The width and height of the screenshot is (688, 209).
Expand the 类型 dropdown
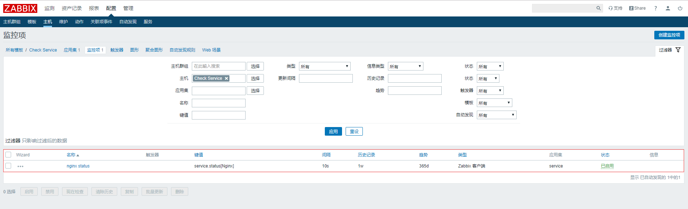click(x=324, y=66)
